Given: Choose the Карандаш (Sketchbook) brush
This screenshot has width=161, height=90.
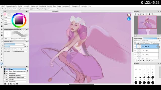Looking at the screenshot, I should pos(15,77).
